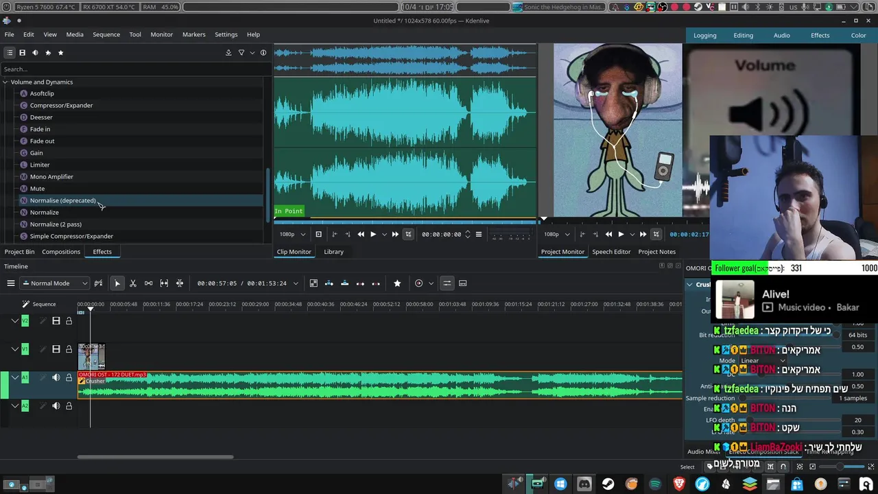Show all effects main list view

(x=10, y=53)
